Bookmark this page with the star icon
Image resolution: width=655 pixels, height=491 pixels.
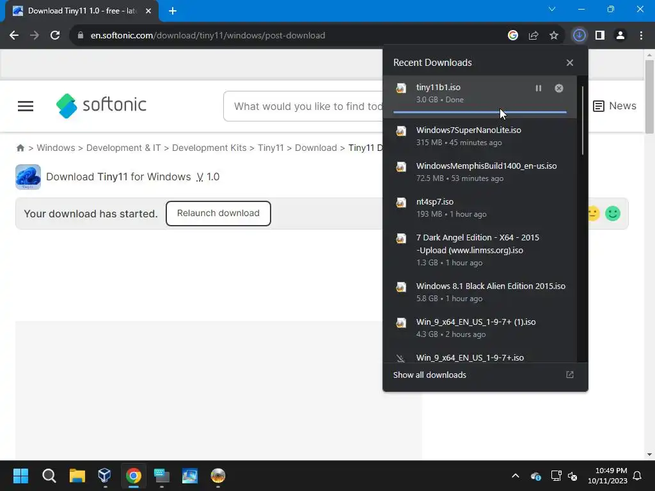point(554,36)
